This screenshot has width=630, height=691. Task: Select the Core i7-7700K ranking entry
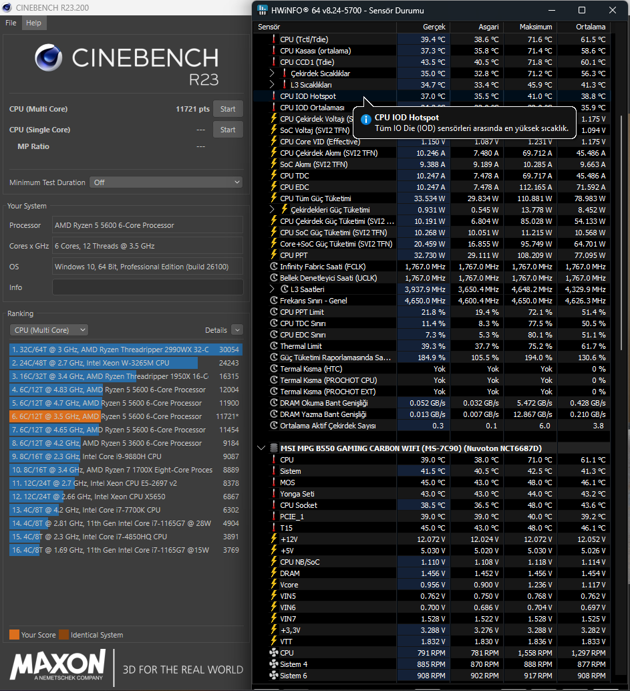(x=126, y=510)
